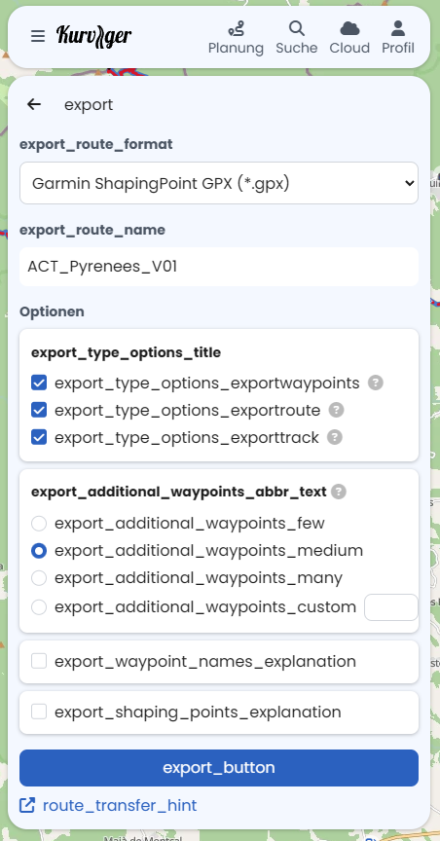Go back with the export arrow
Image resolution: width=440 pixels, height=841 pixels.
pos(34,104)
